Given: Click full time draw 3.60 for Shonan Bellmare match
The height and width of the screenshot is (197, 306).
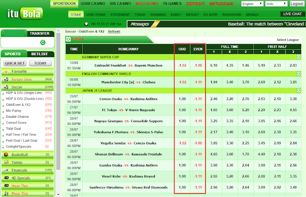Looking at the screenshot, I should point(229,154).
